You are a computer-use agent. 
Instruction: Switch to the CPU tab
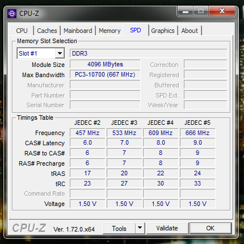coord(22,31)
